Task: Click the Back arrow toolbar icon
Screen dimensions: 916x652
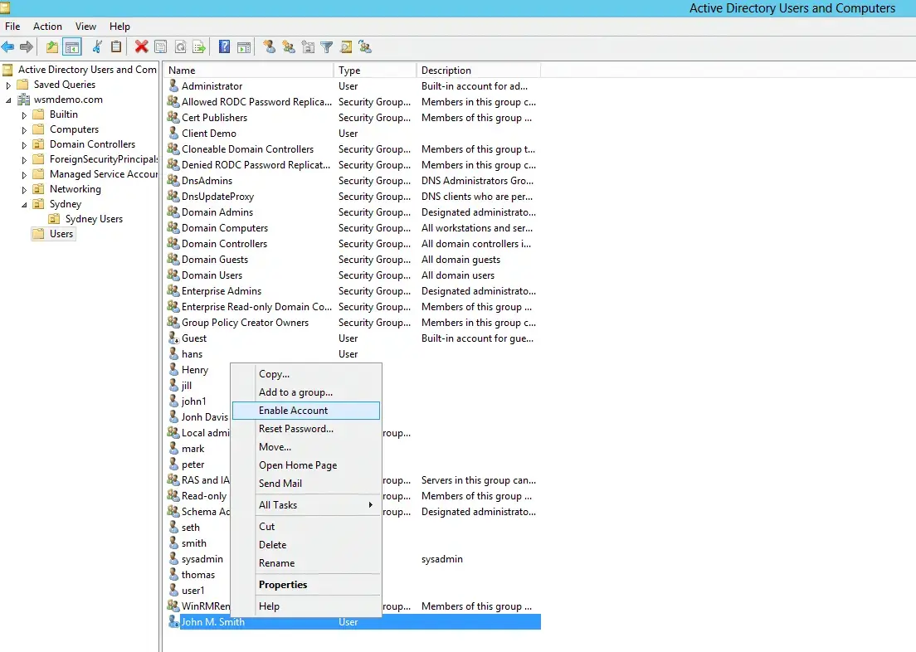Action: [x=7, y=47]
